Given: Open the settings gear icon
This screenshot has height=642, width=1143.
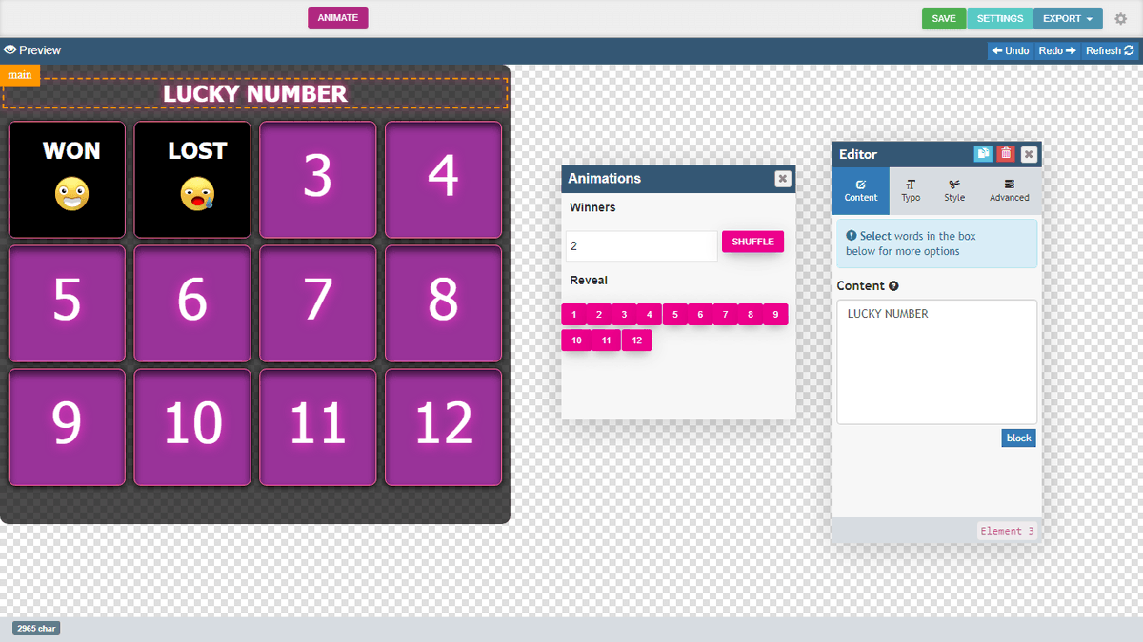Looking at the screenshot, I should click(1121, 18).
